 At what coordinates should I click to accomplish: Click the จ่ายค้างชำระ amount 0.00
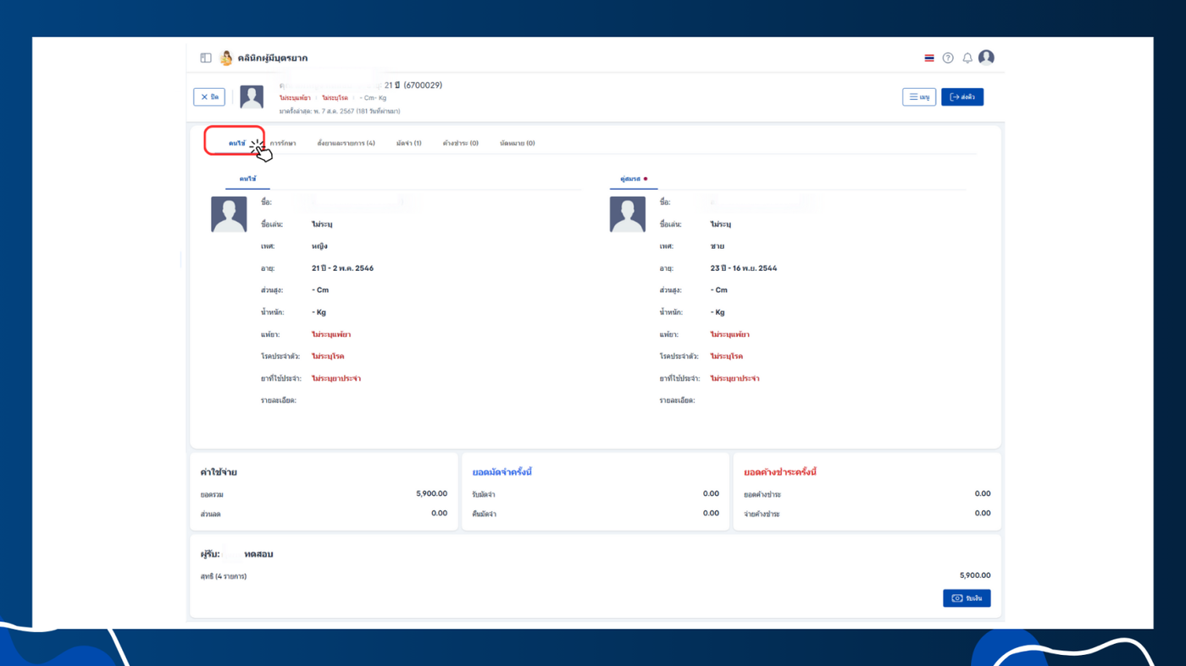click(x=983, y=514)
